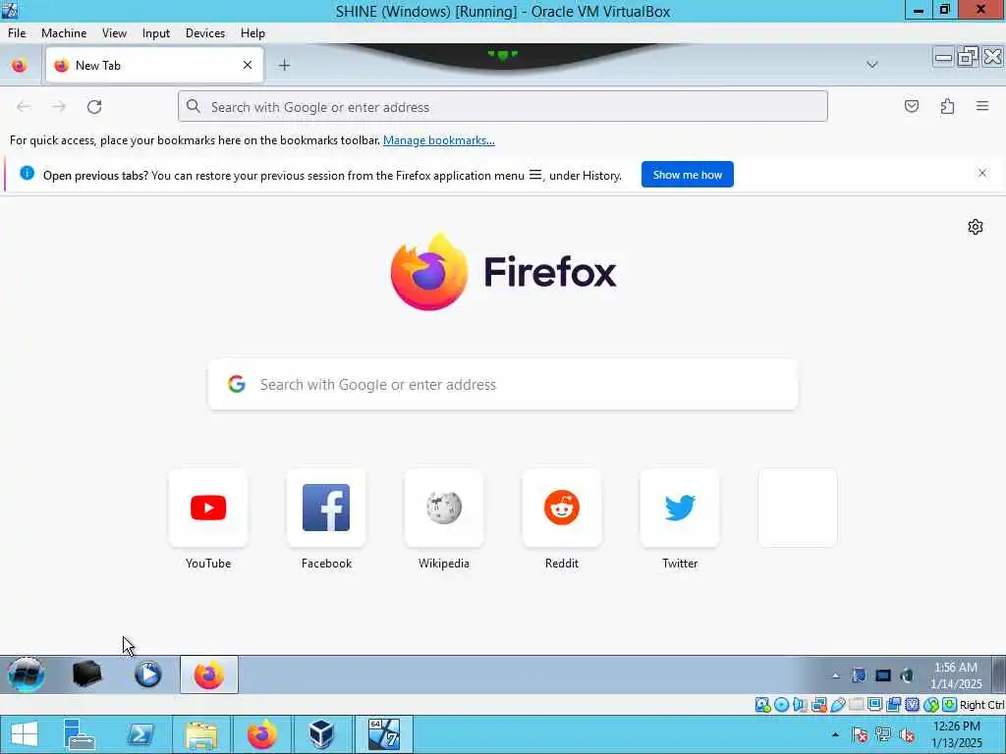Select SHINE VM window in host taskbar
1006x754 pixels.
(x=384, y=734)
